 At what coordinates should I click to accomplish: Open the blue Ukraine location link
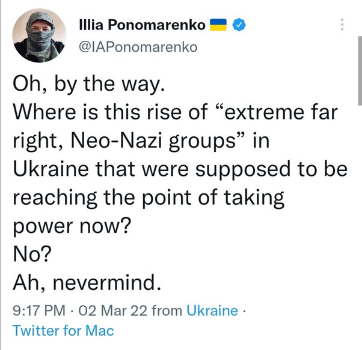coord(212,311)
